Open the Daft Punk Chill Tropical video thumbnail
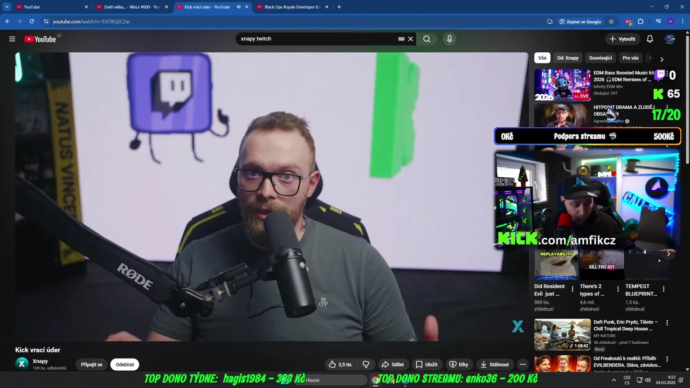The height and width of the screenshot is (388, 690). point(562,335)
